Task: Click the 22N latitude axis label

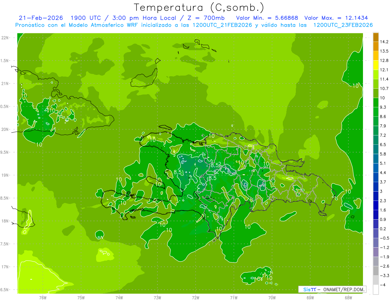Action: tap(5, 38)
